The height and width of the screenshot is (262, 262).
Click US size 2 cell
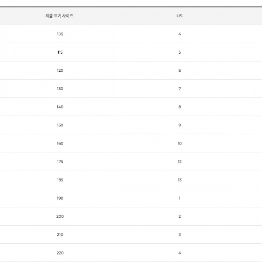(x=179, y=216)
